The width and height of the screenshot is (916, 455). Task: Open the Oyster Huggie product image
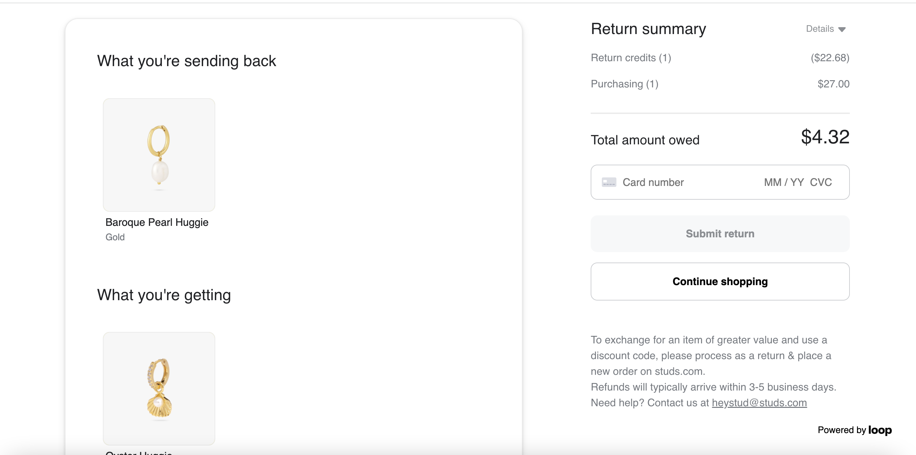tap(159, 389)
